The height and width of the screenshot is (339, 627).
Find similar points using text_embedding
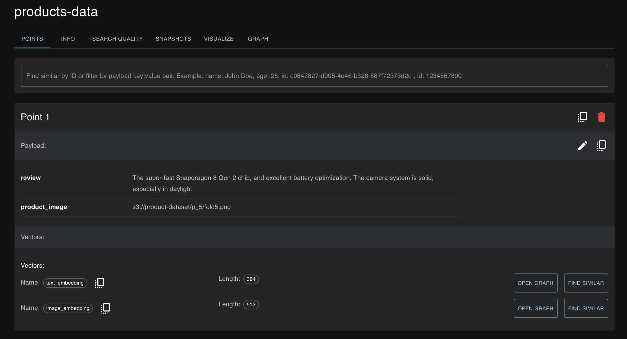click(x=586, y=283)
